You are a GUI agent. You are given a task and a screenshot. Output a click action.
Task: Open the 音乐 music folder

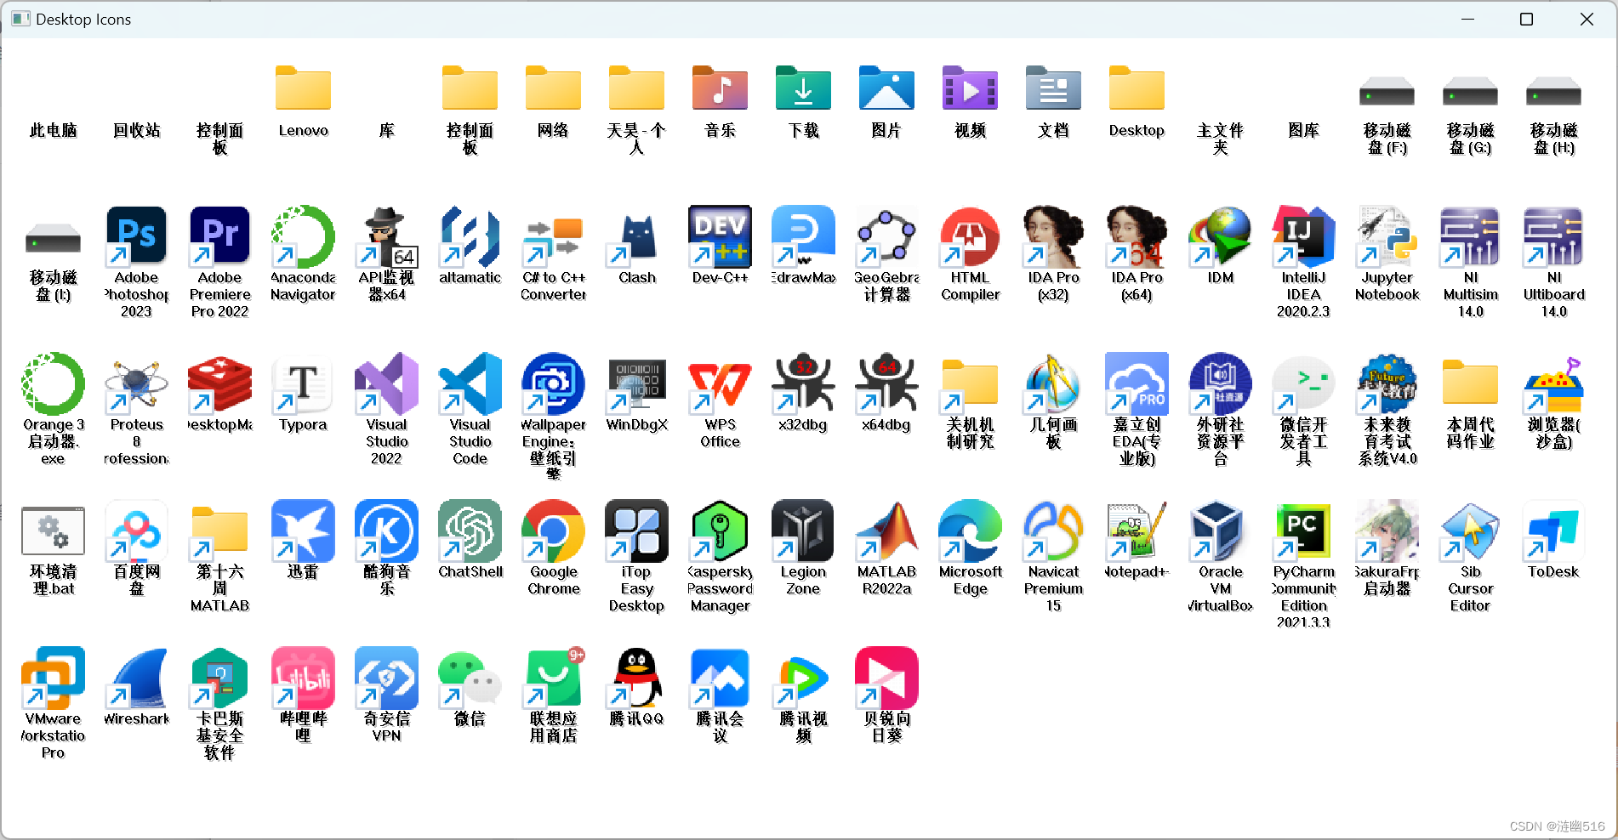pos(720,88)
